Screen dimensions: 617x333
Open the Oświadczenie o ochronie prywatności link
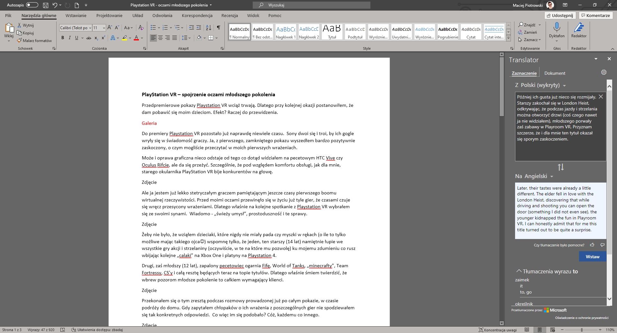click(582, 318)
